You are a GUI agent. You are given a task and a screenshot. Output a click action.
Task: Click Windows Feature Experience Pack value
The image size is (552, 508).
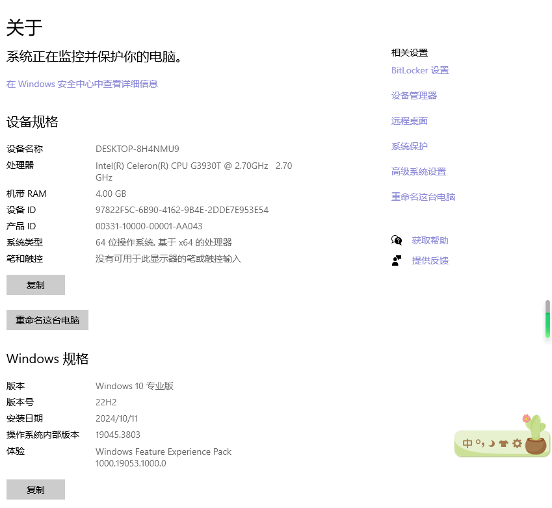pyautogui.click(x=163, y=457)
